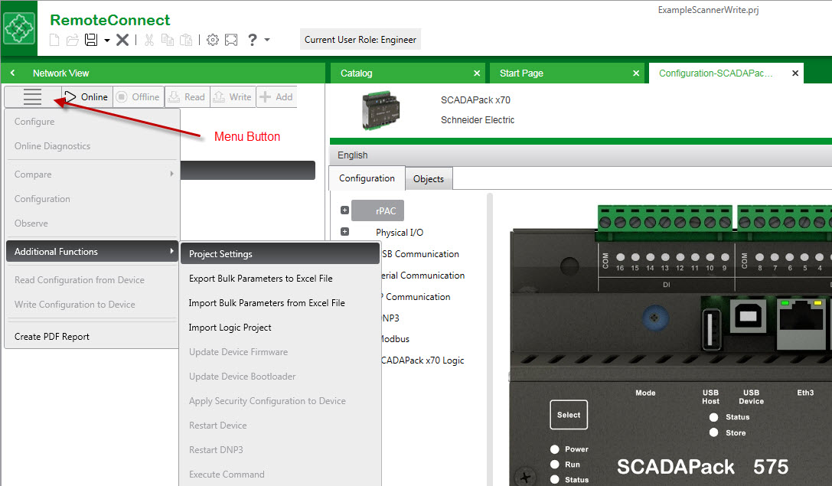Screen dimensions: 832x486
Task: Select Execute Command in submenu
Action: pos(280,474)
